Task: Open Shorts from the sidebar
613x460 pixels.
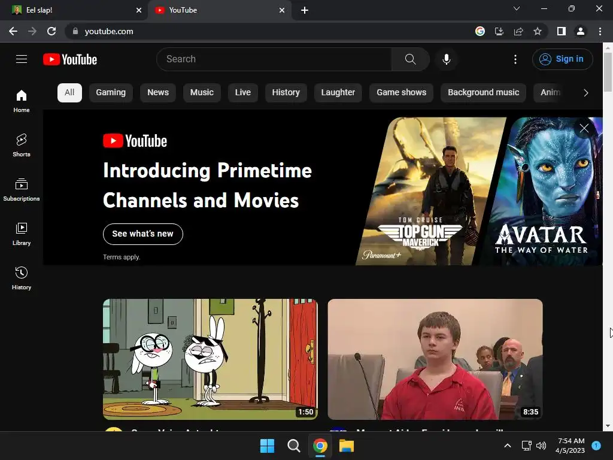Action: click(22, 146)
